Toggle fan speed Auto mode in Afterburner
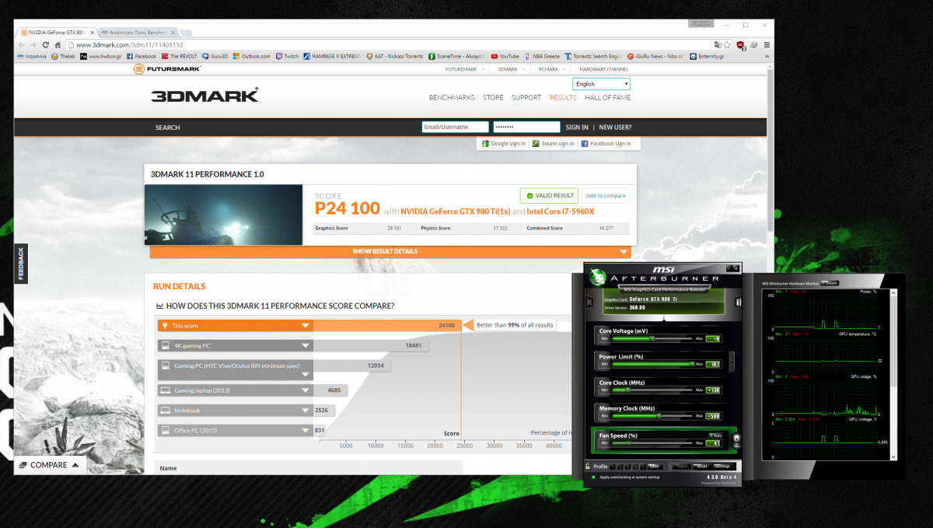 click(715, 435)
